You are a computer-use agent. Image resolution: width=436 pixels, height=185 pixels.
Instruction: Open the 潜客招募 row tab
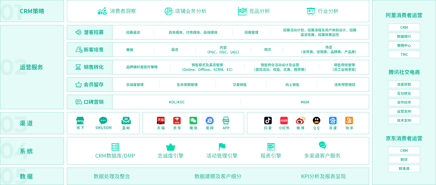pyautogui.click(x=90, y=32)
